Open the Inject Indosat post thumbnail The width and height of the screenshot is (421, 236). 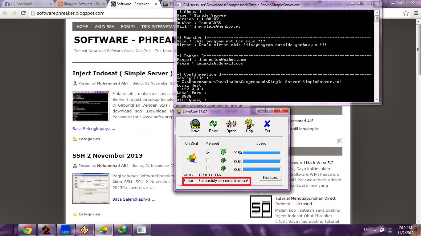point(91,106)
